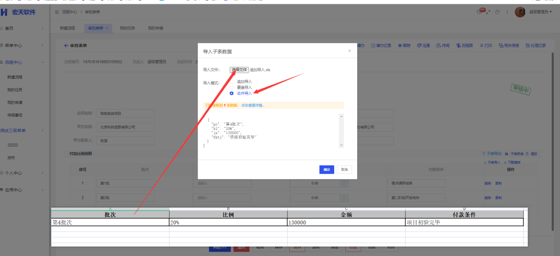Select the 合并导入 import mode radio

click(232, 93)
